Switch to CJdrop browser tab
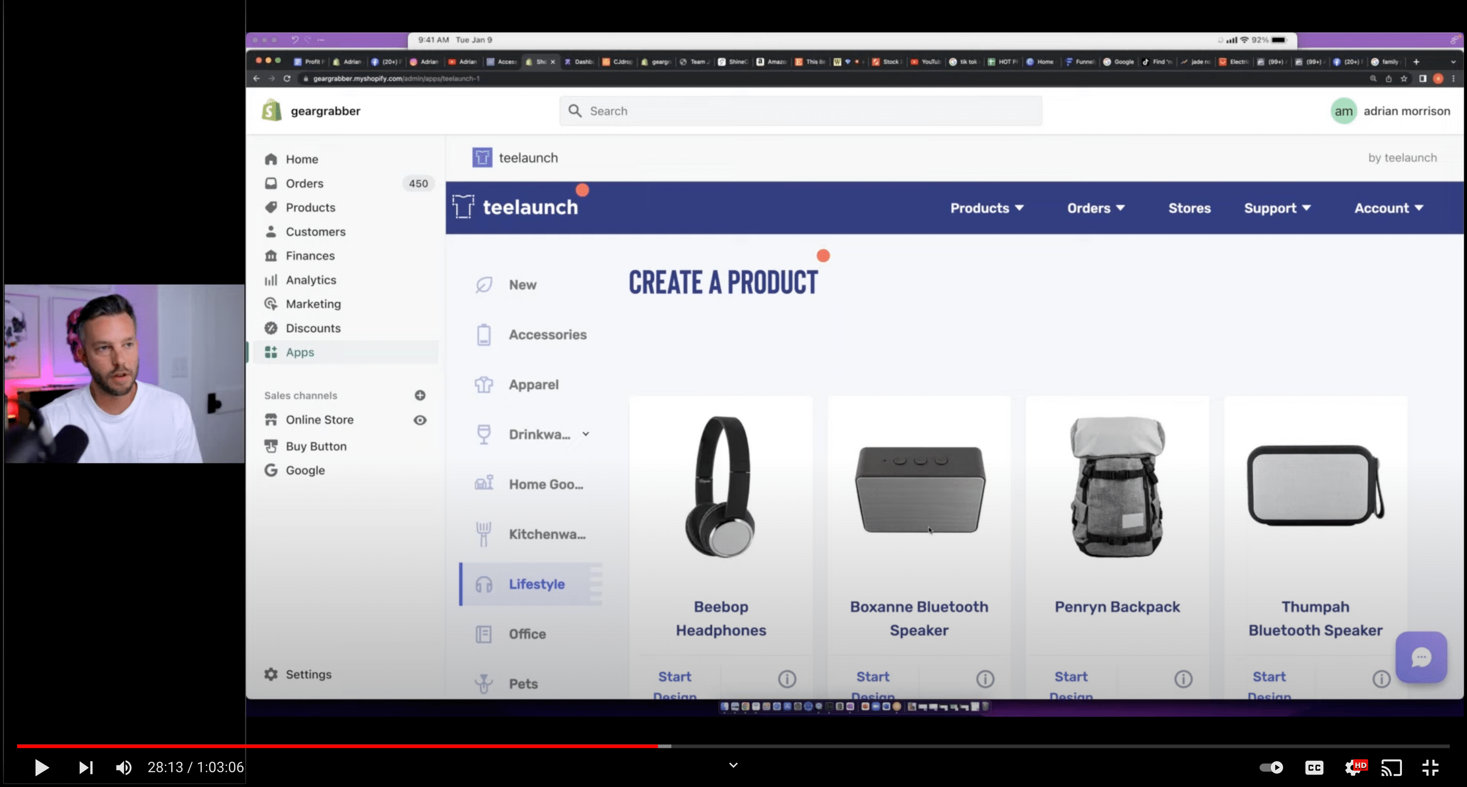This screenshot has width=1467, height=787. [618, 62]
